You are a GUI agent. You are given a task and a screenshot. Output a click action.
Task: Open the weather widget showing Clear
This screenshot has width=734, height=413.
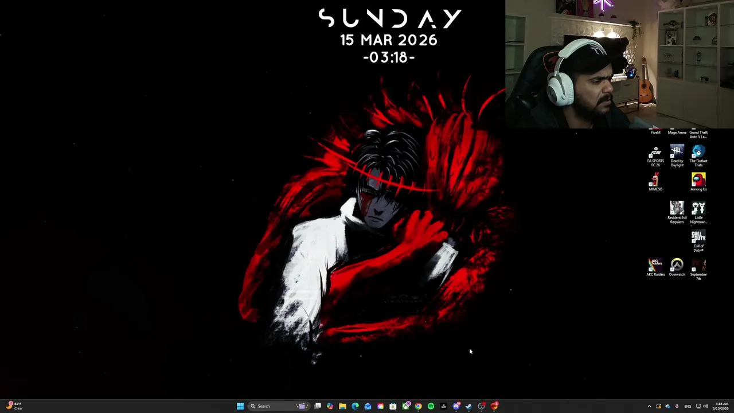pyautogui.click(x=14, y=406)
